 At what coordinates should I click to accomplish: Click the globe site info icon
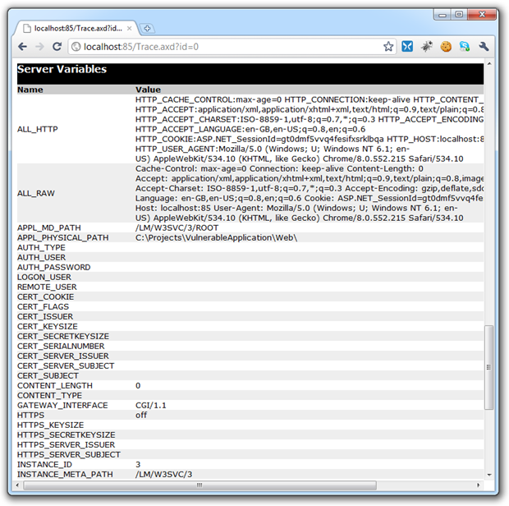coord(76,47)
